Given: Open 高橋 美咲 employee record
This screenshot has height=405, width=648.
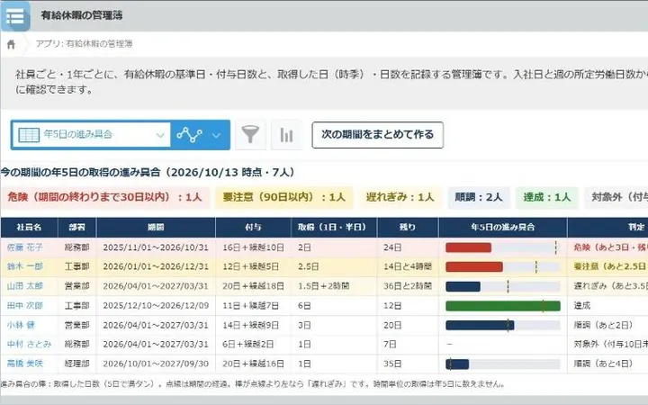Looking at the screenshot, I should click(x=25, y=364).
